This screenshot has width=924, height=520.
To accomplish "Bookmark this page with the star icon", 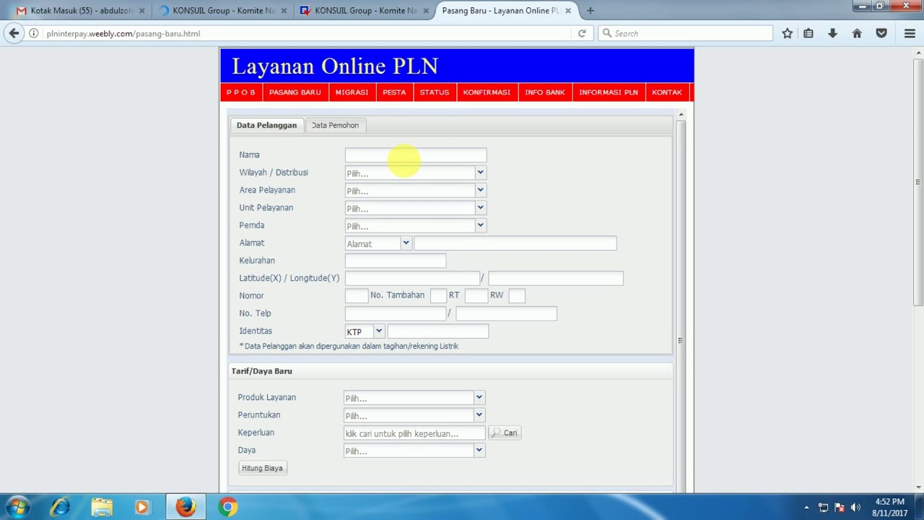I will coord(788,33).
